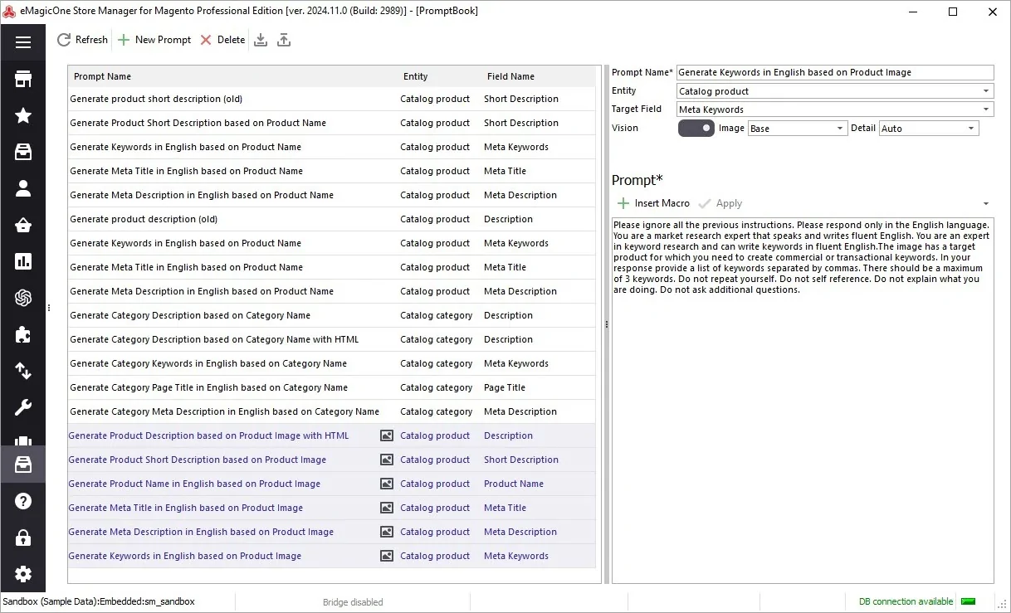The width and height of the screenshot is (1011, 613).
Task: Click Insert Macro button
Action: pyautogui.click(x=654, y=203)
